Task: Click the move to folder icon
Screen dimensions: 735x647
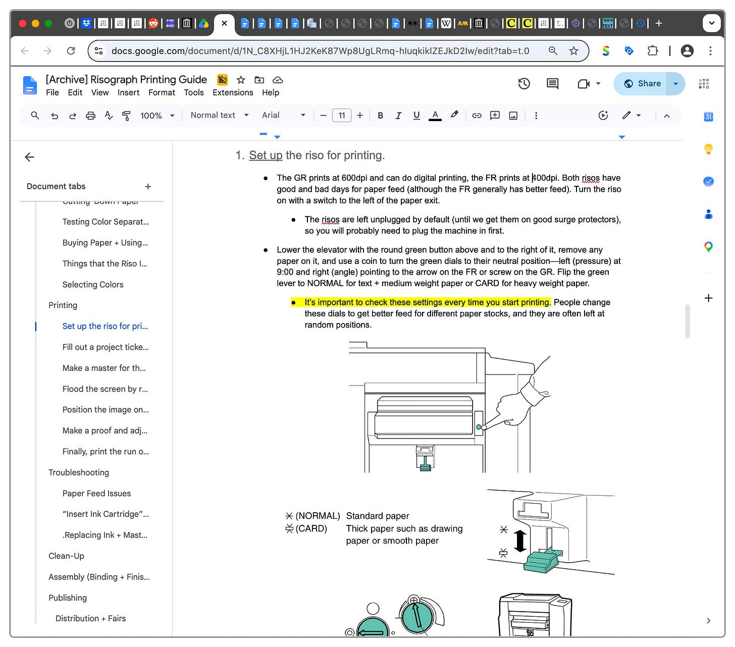Action: 259,80
